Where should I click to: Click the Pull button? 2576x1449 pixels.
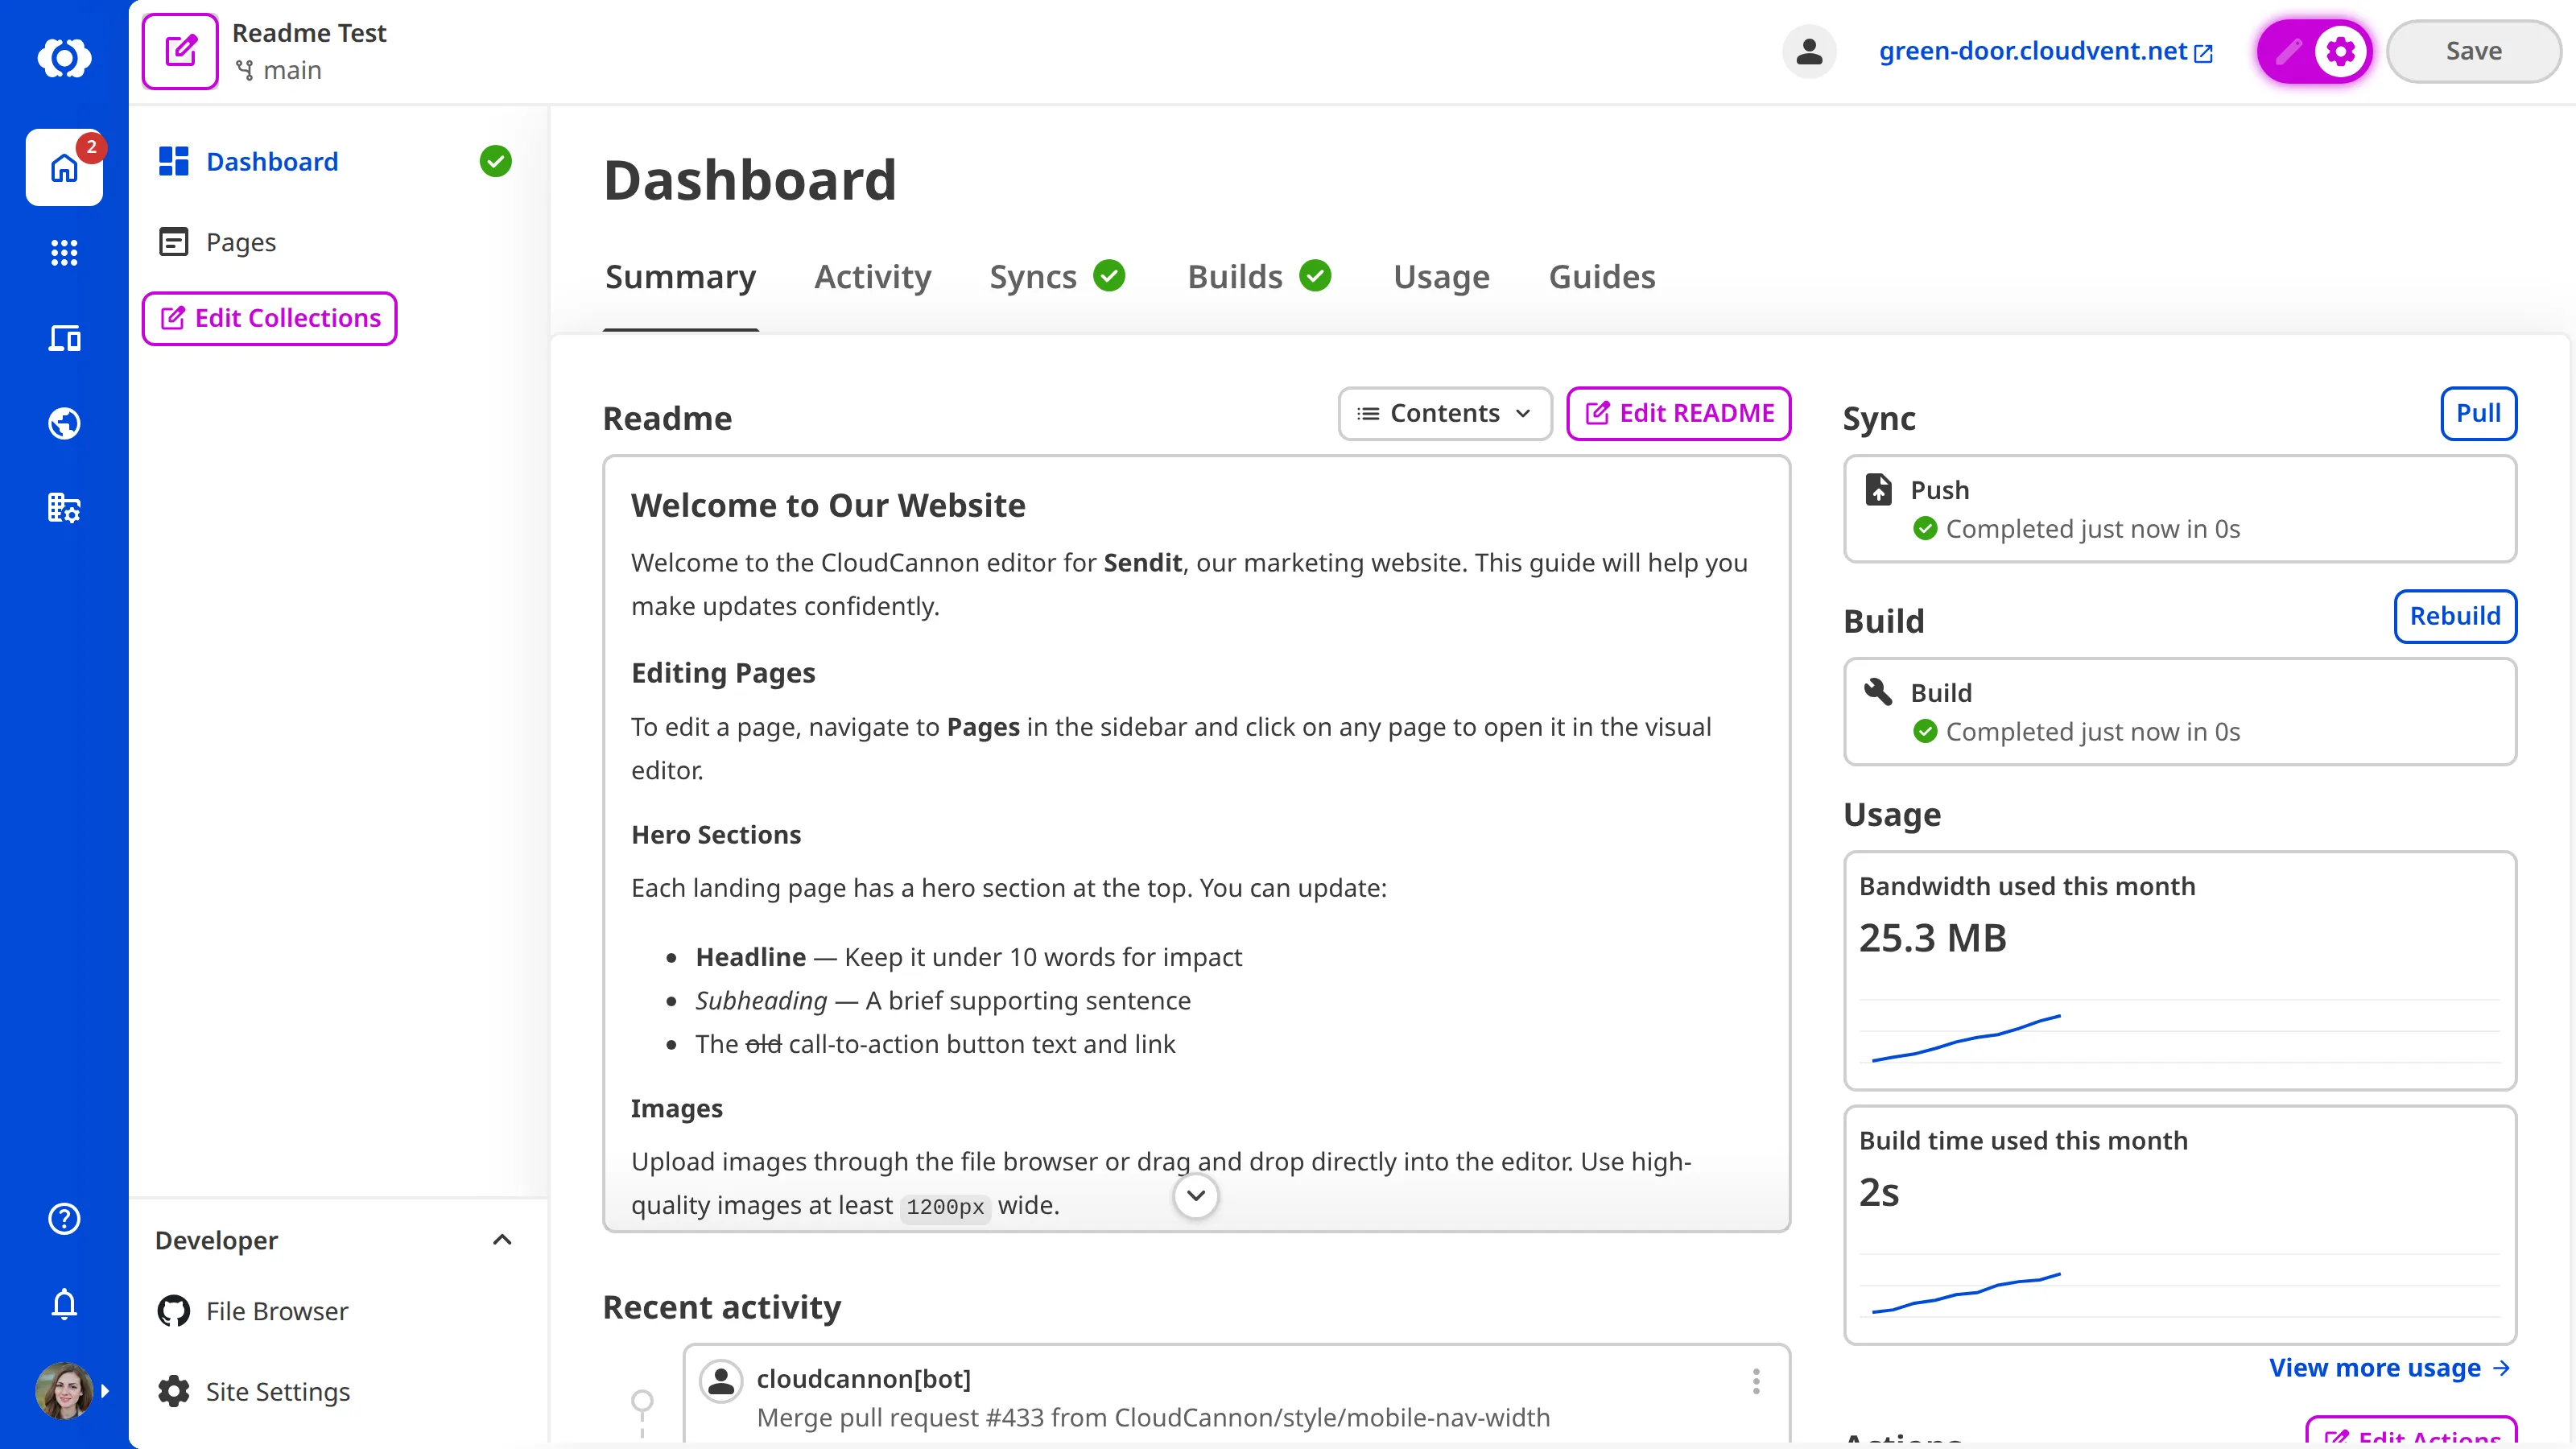point(2478,413)
